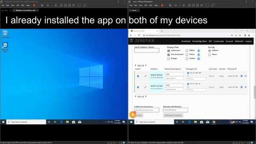Open the orange notification bell on ZeroTier page

(132, 115)
